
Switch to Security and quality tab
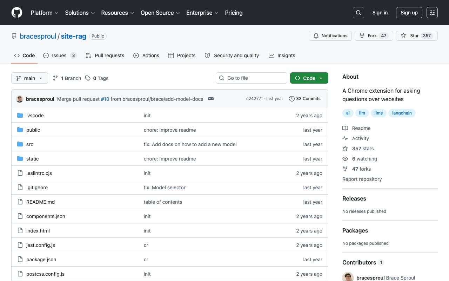pos(232,55)
